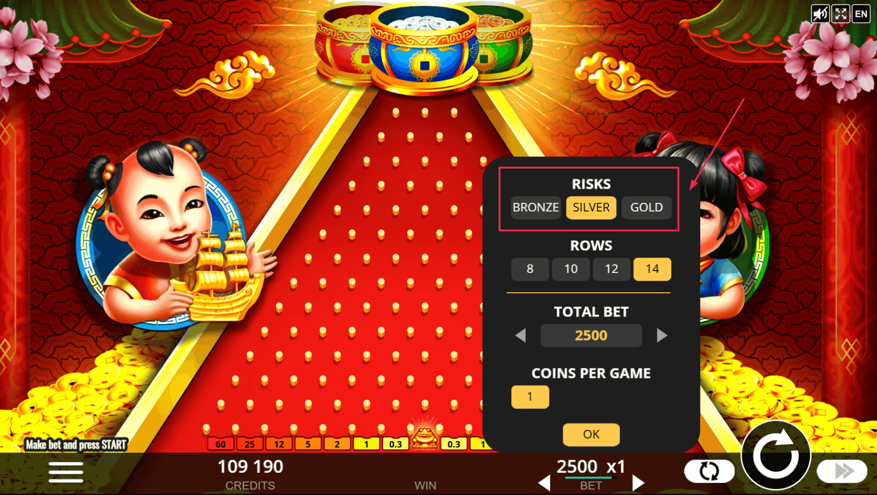The width and height of the screenshot is (877, 495).
Task: Set rows to 8
Action: [x=530, y=269]
